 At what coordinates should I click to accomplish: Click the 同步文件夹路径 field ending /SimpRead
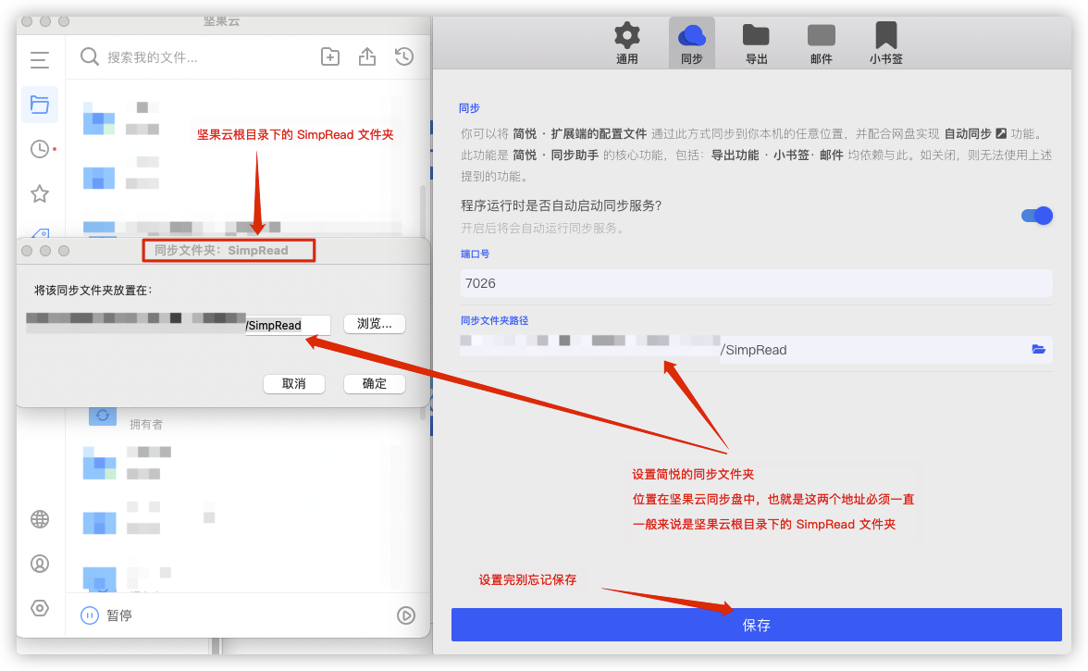757,350
